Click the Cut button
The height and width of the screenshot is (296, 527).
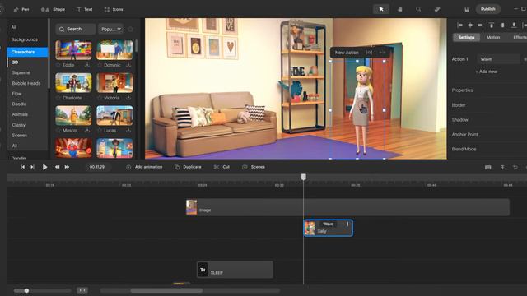click(222, 167)
